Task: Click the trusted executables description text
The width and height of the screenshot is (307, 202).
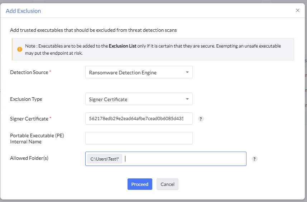Action: (93, 30)
